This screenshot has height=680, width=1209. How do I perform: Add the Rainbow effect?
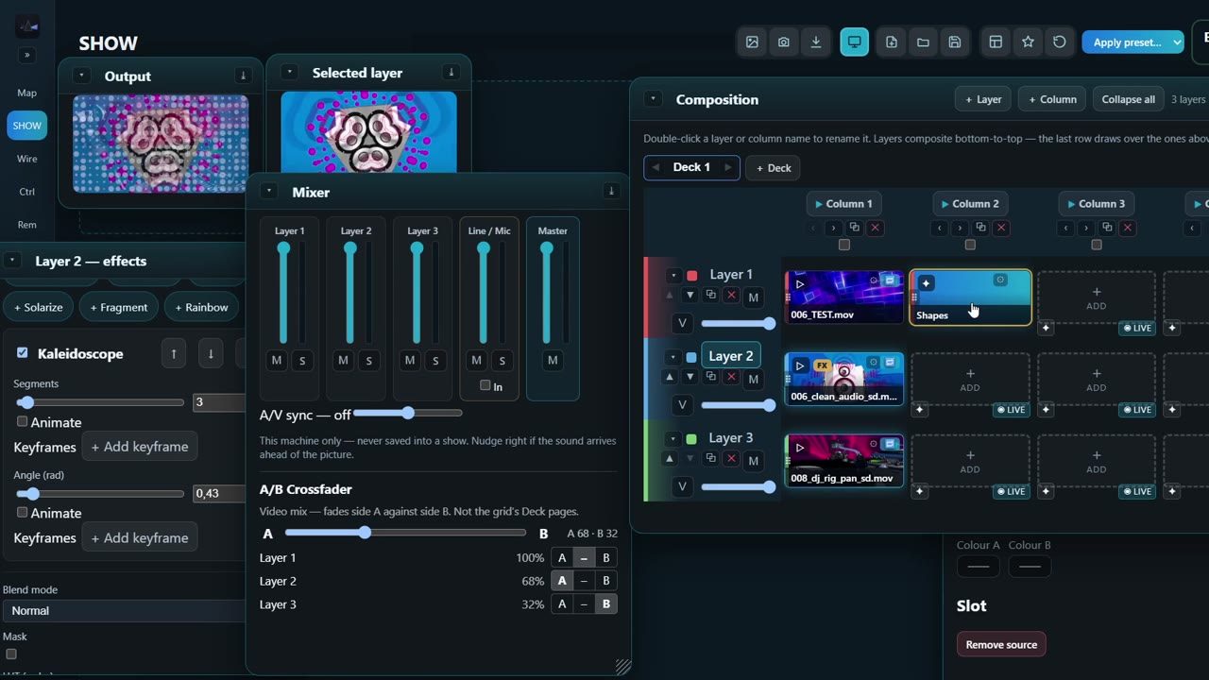tap(200, 307)
